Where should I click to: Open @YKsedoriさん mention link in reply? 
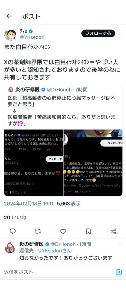54,251
